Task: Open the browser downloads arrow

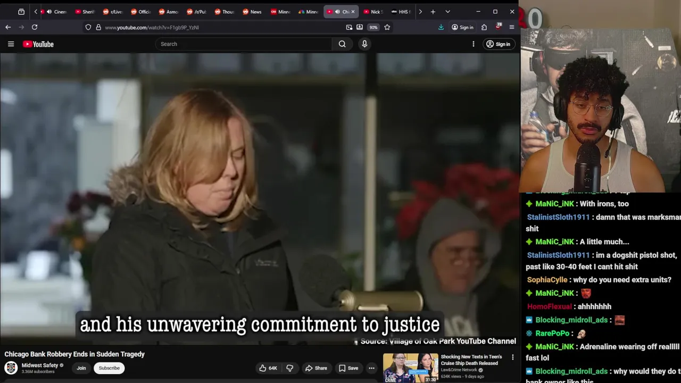Action: click(441, 27)
